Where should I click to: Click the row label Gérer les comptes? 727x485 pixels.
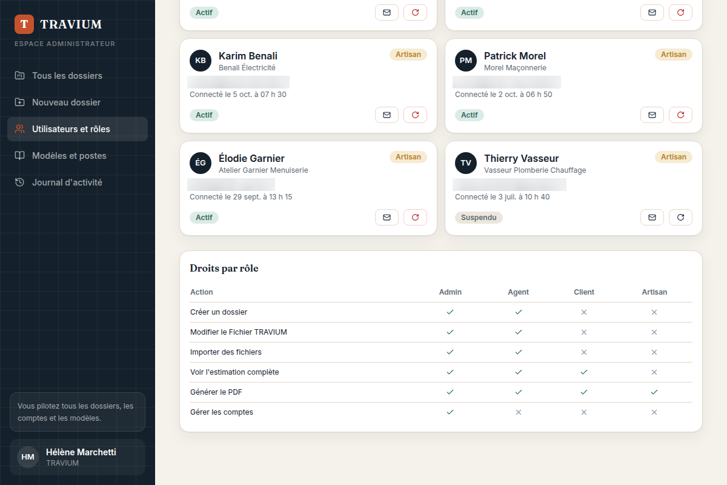[222, 412]
